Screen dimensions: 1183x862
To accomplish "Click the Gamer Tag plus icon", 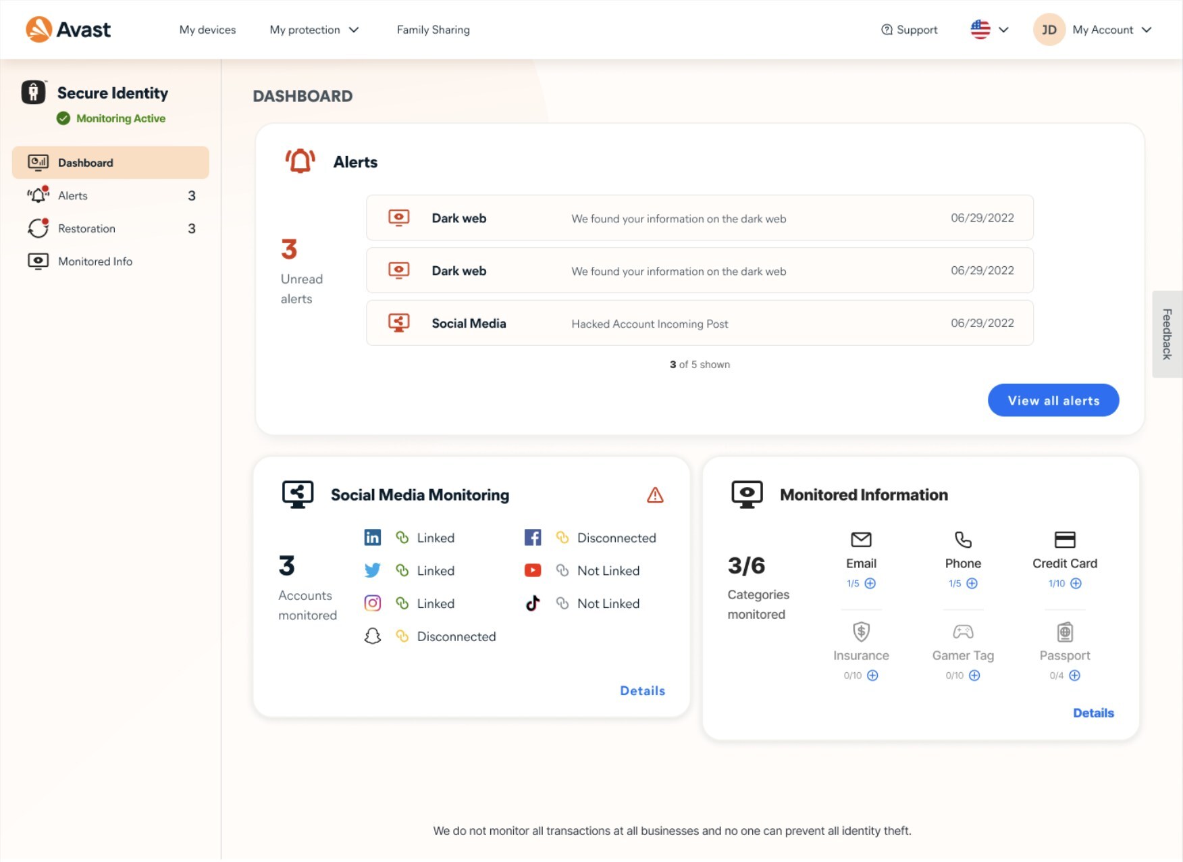I will pyautogui.click(x=974, y=676).
